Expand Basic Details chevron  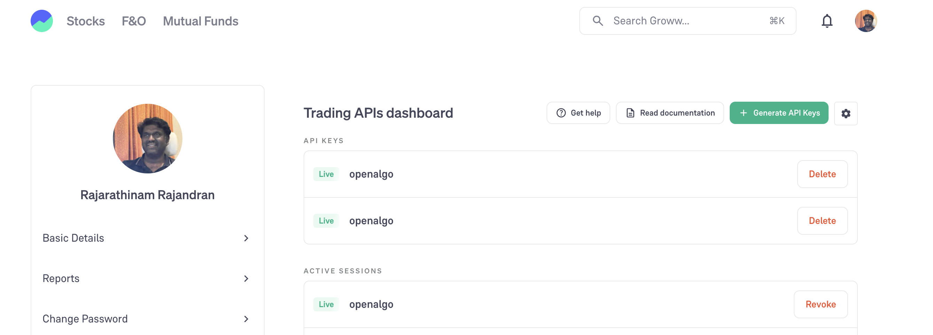(246, 238)
